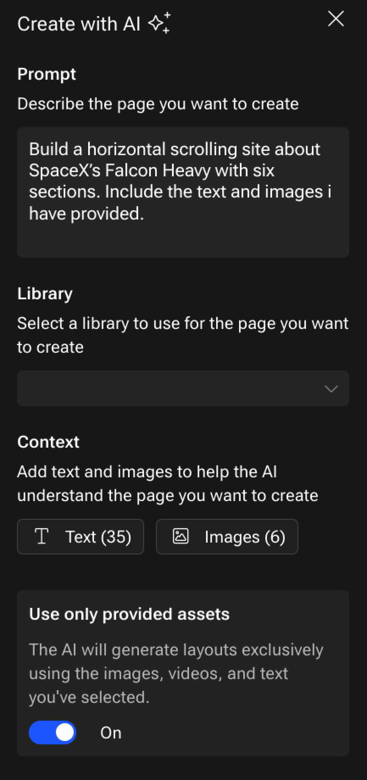Screen dimensions: 367x780
Task: Click the 'Add text and images' description
Action: coord(167,483)
